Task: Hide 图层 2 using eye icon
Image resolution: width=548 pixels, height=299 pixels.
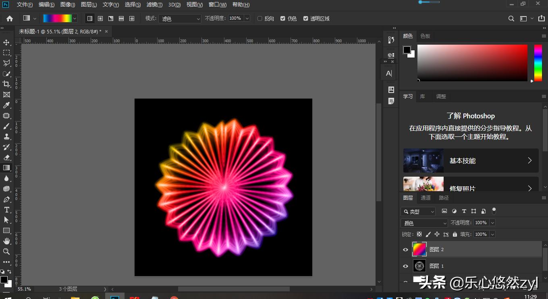Action: point(406,250)
